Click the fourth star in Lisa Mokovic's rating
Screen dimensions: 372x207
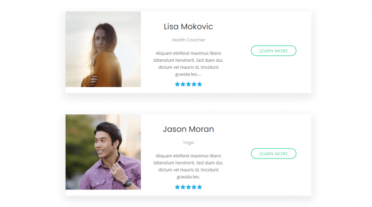click(x=194, y=84)
